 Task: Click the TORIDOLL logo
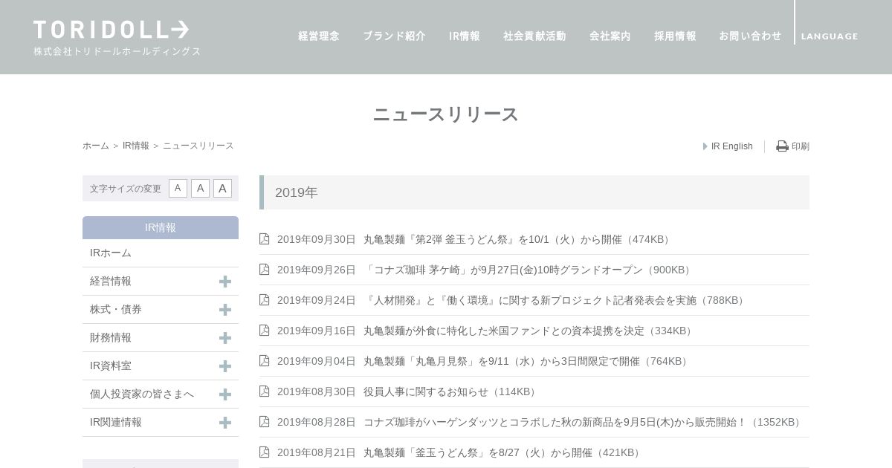pos(111,30)
